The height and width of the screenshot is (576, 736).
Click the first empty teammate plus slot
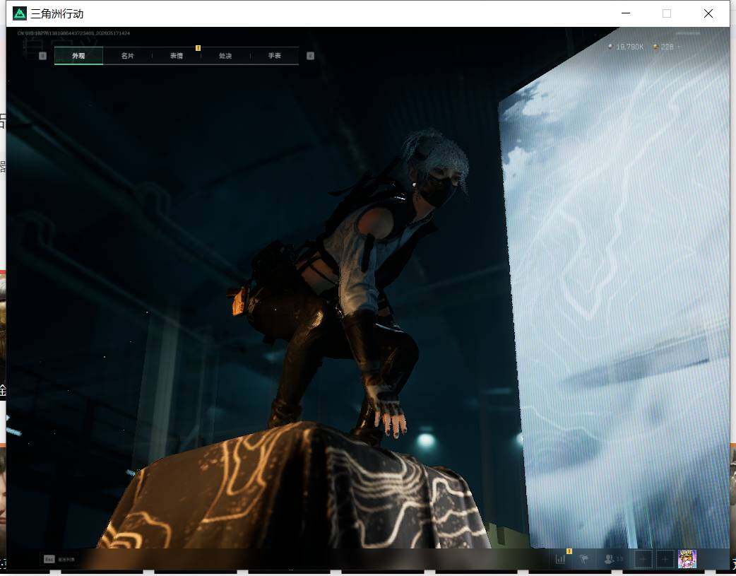pos(643,559)
